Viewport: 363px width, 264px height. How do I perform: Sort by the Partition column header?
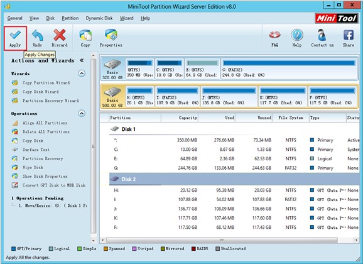(x=135, y=118)
